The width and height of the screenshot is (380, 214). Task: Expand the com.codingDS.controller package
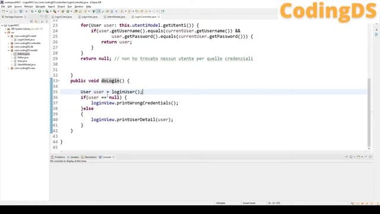click(x=9, y=43)
